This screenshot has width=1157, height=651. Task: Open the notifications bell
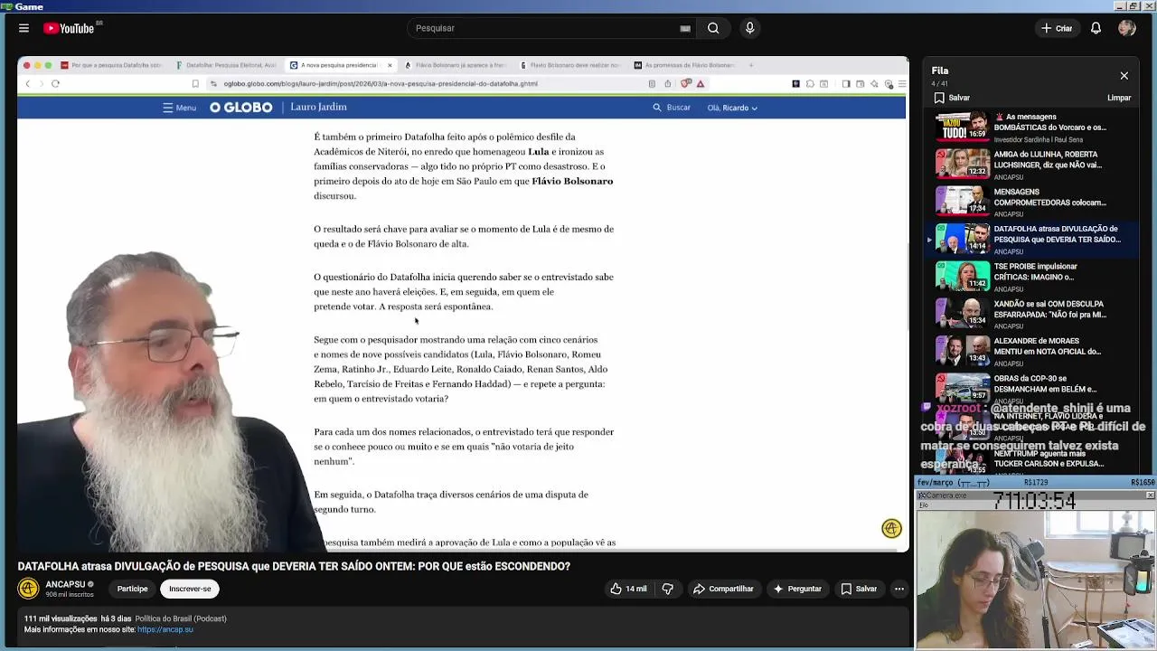coord(1096,28)
